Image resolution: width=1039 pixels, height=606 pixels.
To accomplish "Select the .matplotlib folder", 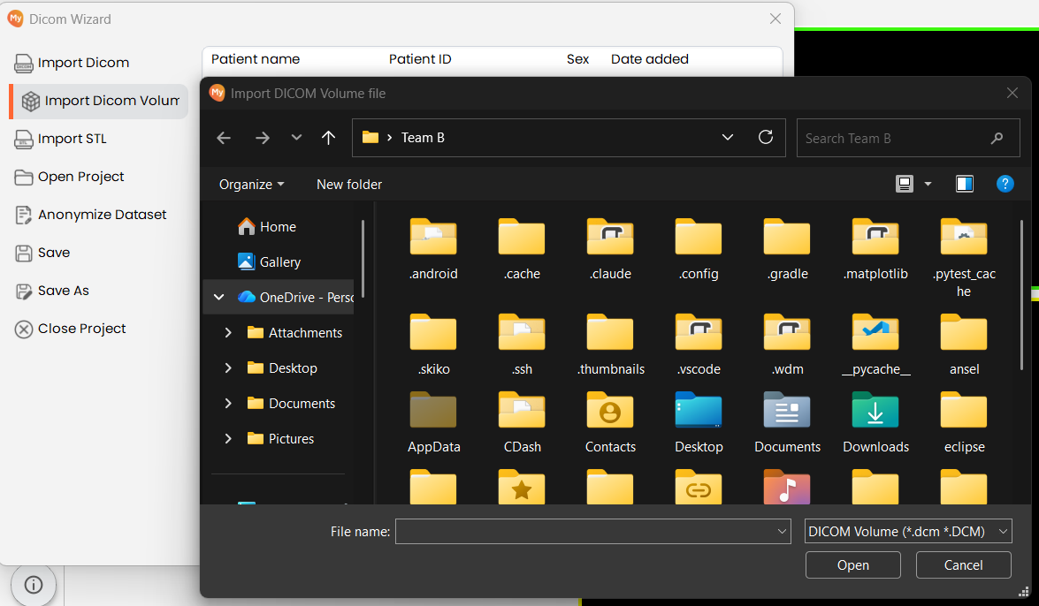I will (x=875, y=249).
